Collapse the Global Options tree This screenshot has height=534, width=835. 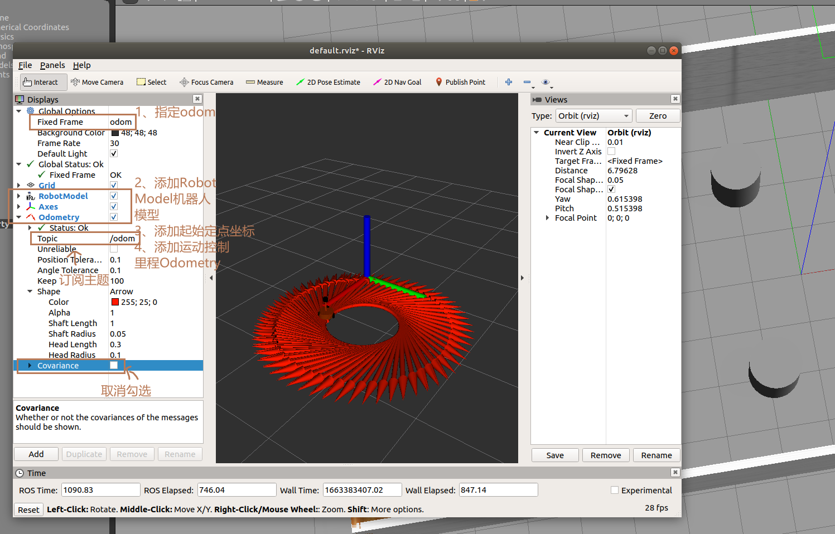point(18,111)
